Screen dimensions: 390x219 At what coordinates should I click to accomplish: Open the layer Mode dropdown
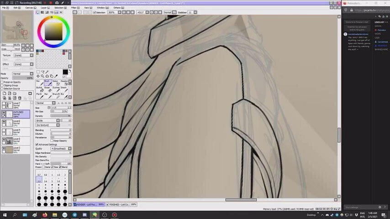point(23,74)
